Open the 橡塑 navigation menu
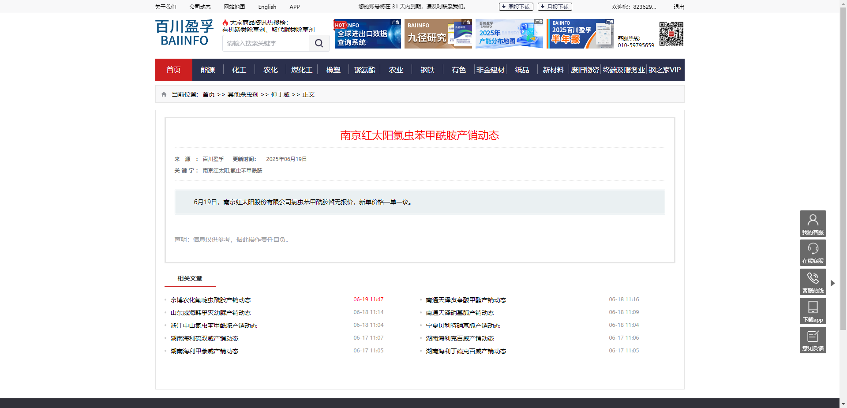847x408 pixels. pyautogui.click(x=333, y=70)
